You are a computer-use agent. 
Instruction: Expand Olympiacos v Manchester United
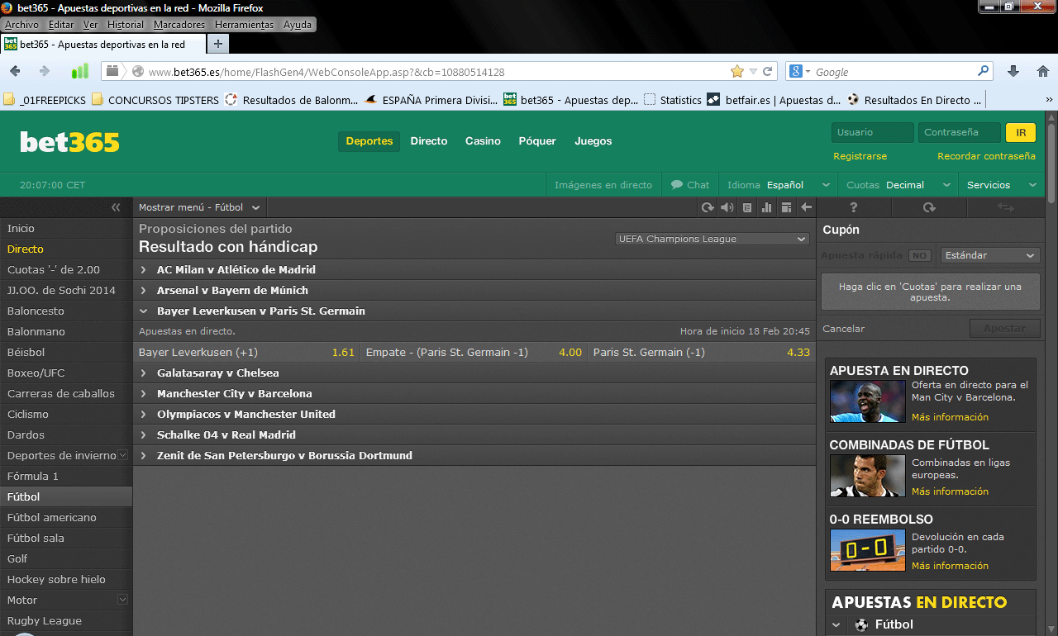474,414
